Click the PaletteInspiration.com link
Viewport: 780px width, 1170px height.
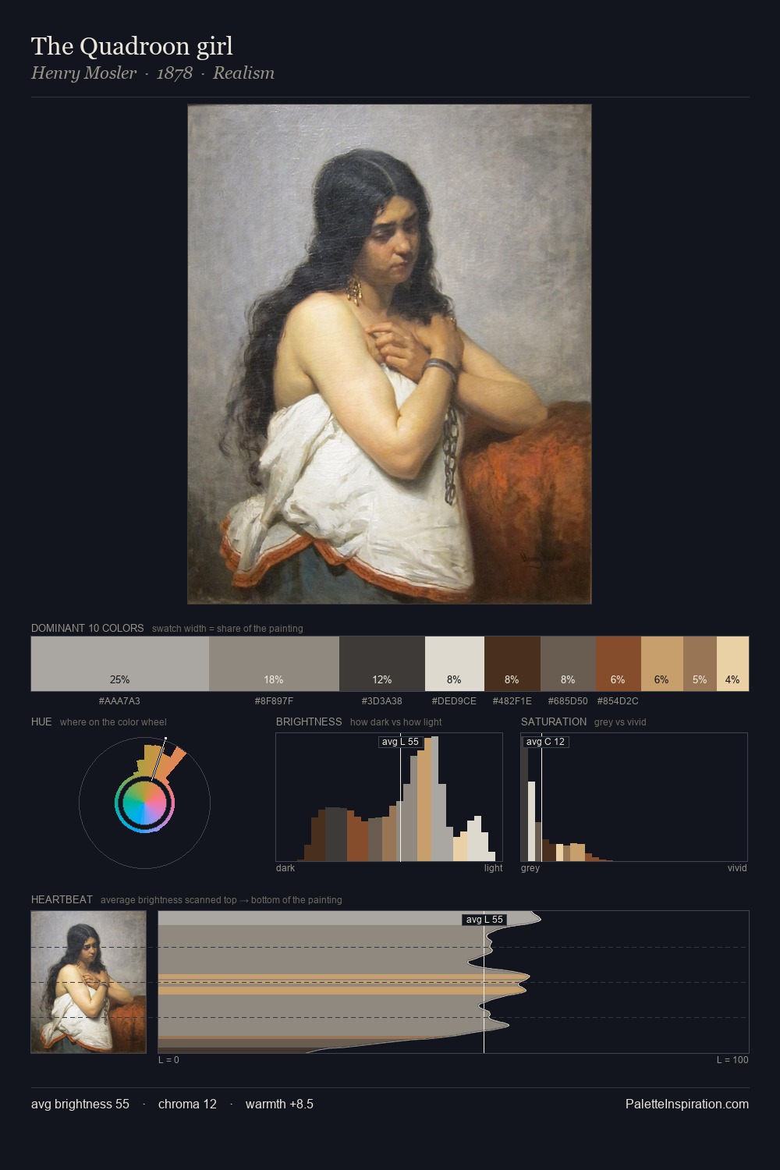687,1104
